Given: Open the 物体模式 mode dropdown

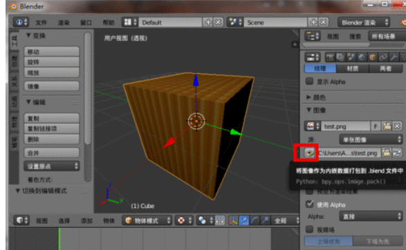Looking at the screenshot, I should [x=147, y=220].
